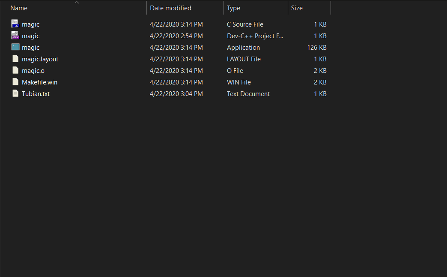Sort files by Size column
This screenshot has width=447, height=277.
click(x=297, y=8)
